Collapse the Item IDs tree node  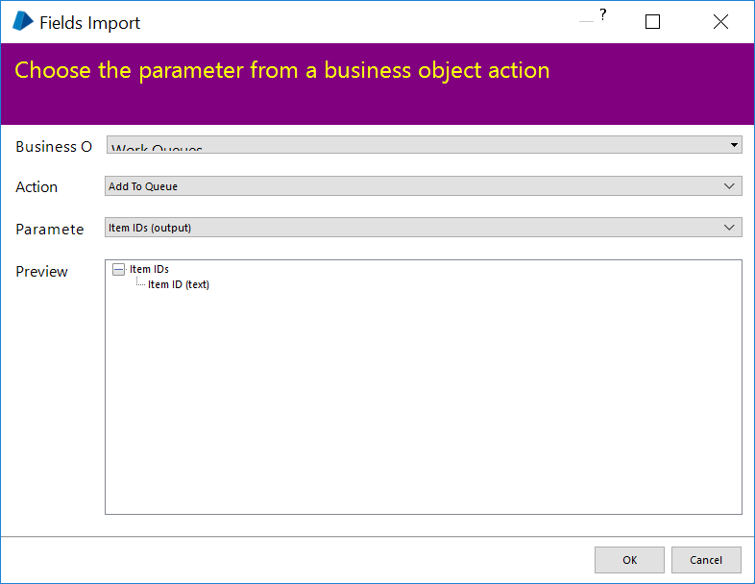(119, 270)
